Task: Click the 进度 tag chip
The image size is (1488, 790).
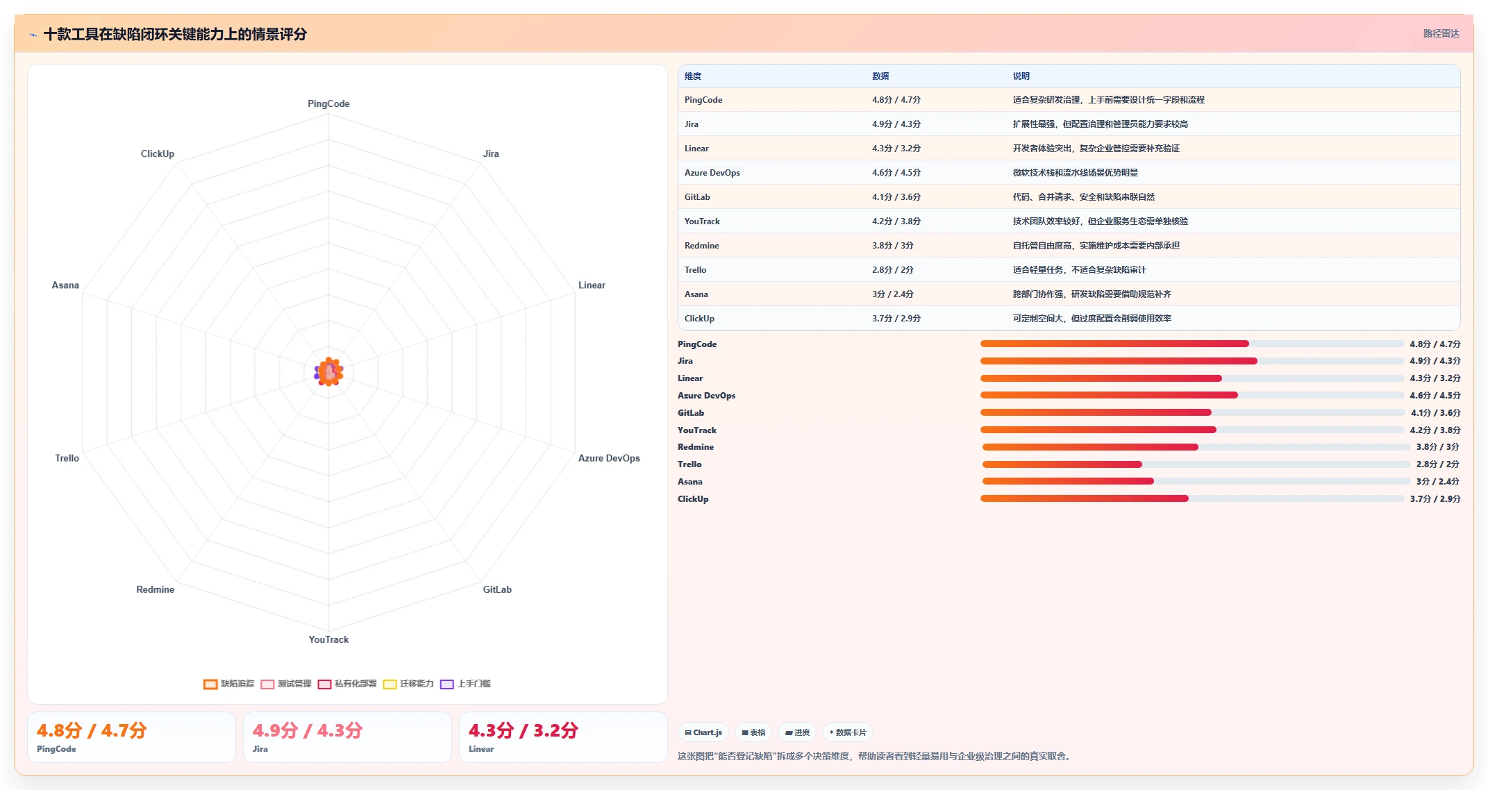Action: pyautogui.click(x=797, y=732)
